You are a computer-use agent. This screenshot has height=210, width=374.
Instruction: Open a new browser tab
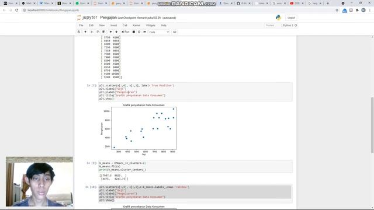(x=327, y=3)
